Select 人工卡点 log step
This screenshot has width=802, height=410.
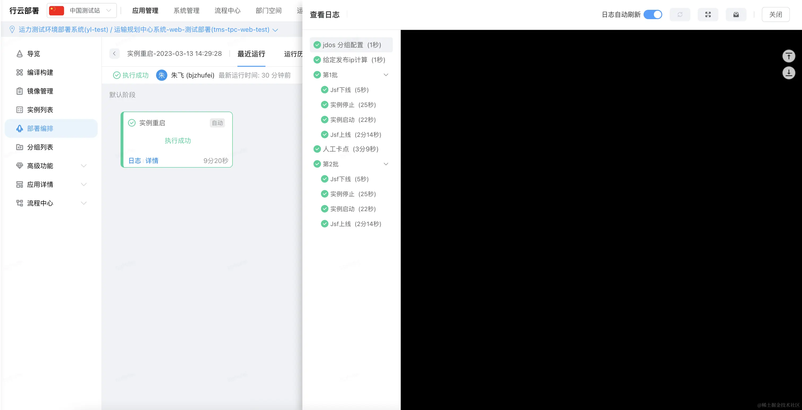tap(350, 149)
